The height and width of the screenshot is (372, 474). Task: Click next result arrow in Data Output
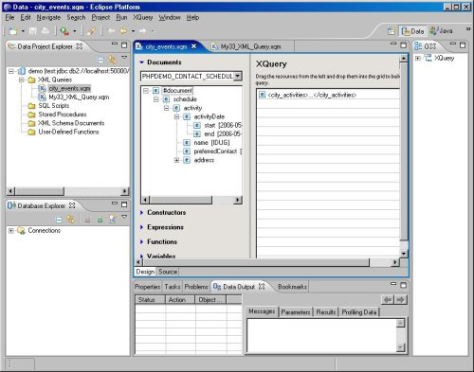(x=401, y=299)
